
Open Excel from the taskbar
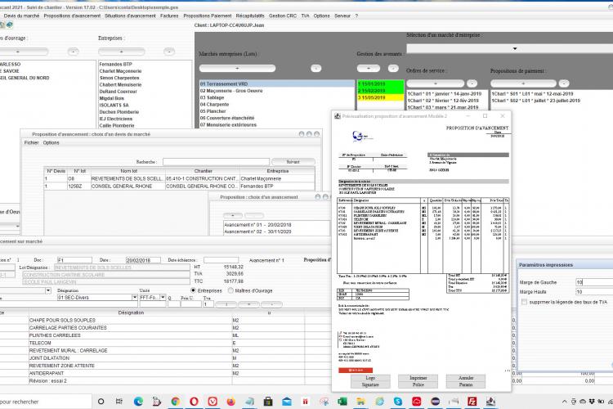tap(342, 401)
